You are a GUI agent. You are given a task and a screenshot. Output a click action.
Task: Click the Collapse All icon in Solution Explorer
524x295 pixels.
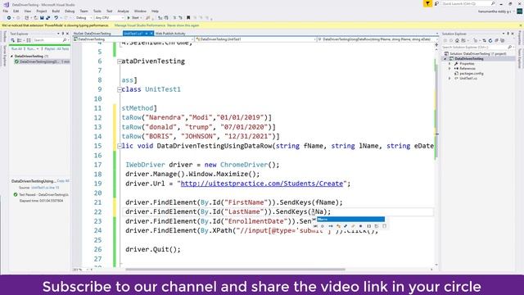pos(497,40)
